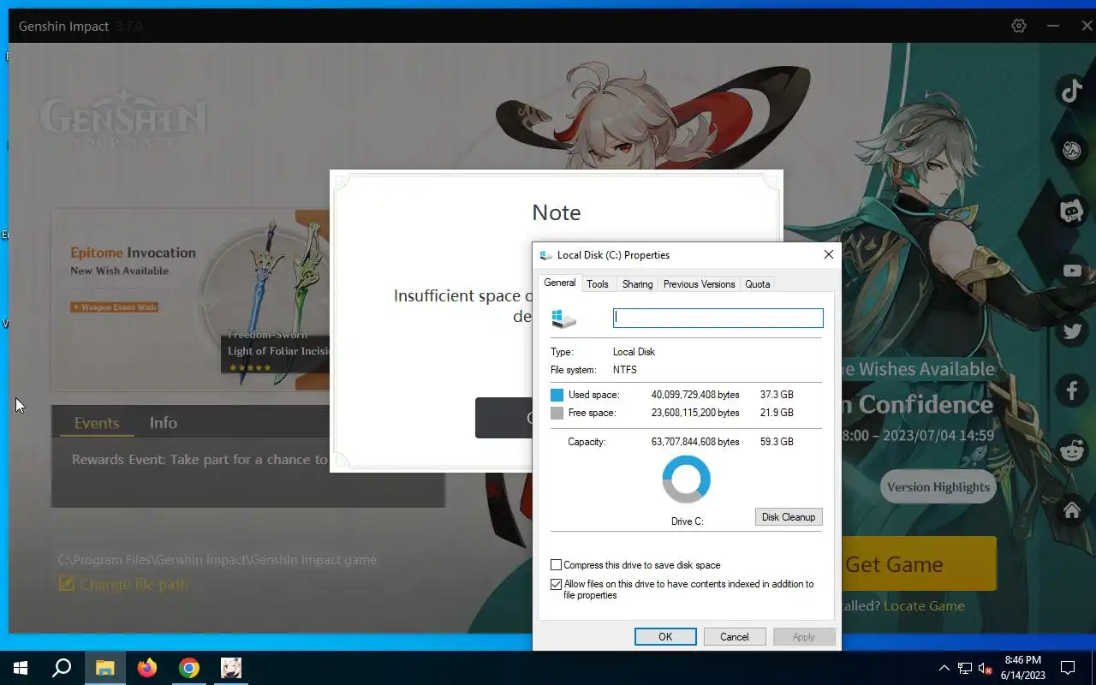Click the blue Used space color swatch
The width and height of the screenshot is (1096, 685).
pyautogui.click(x=557, y=395)
